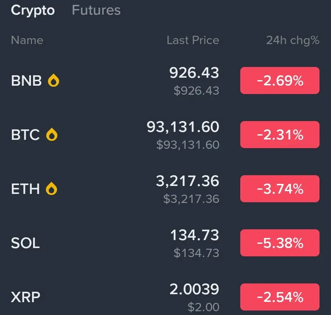Click the BTC last price 93,131.60
The height and width of the screenshot is (315, 331).
tap(183, 127)
